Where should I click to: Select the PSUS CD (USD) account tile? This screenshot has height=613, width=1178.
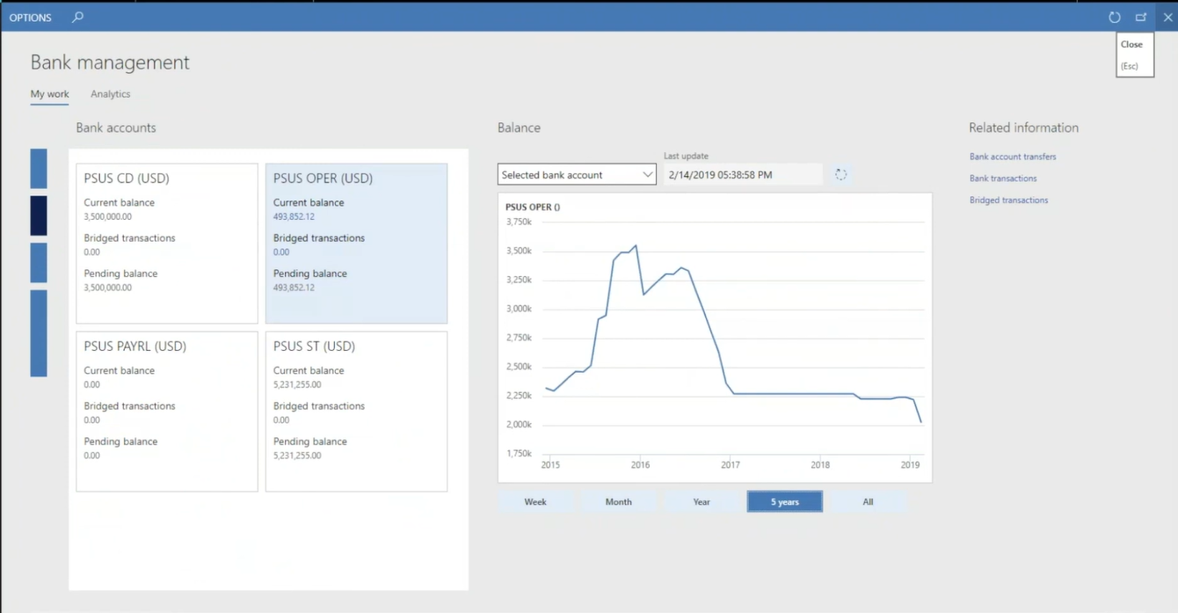[x=167, y=244]
